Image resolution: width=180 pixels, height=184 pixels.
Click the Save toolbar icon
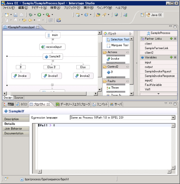[x=15, y=15]
